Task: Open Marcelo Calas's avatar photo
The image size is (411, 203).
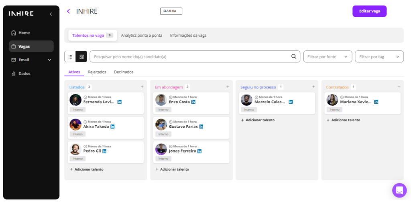Action: click(247, 100)
